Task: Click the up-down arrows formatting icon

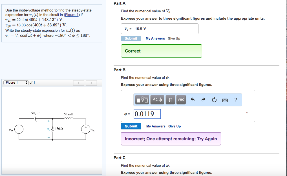Action: tap(170, 100)
